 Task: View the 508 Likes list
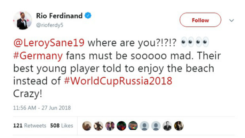point(62,126)
